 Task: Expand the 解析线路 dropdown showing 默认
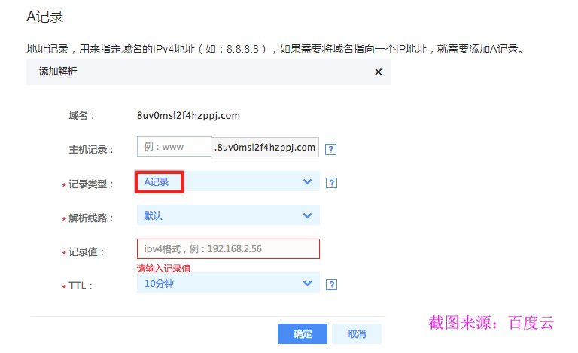coord(228,215)
